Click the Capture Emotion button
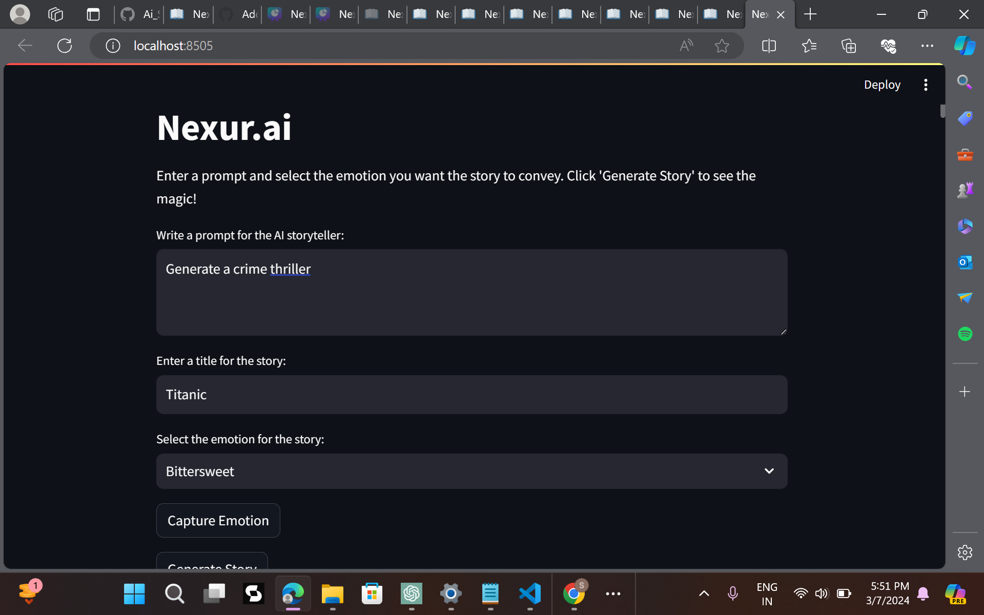The width and height of the screenshot is (984, 615). pyautogui.click(x=218, y=520)
